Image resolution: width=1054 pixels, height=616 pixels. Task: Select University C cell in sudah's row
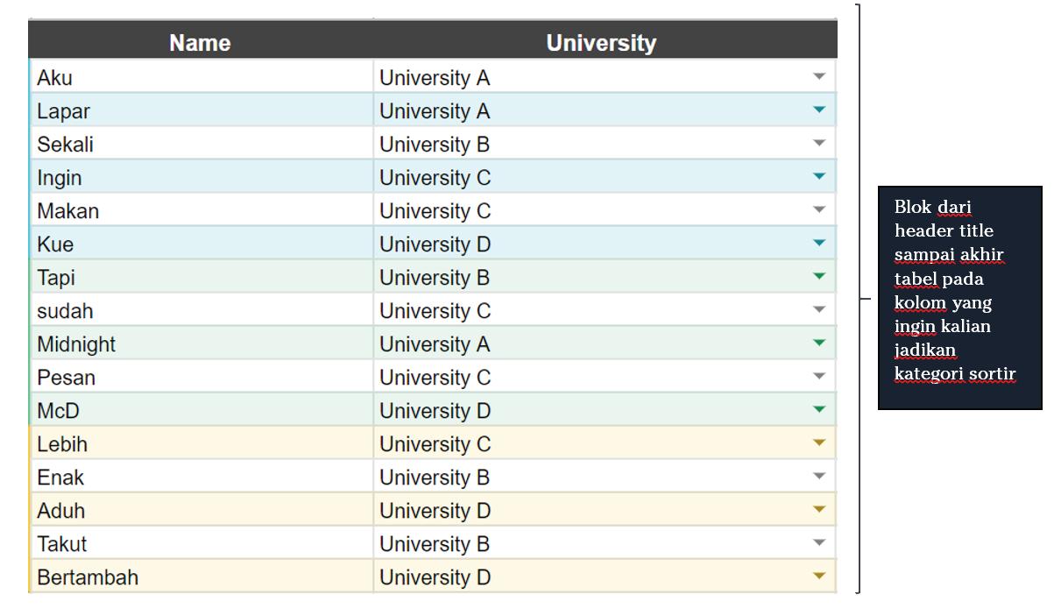click(578, 311)
